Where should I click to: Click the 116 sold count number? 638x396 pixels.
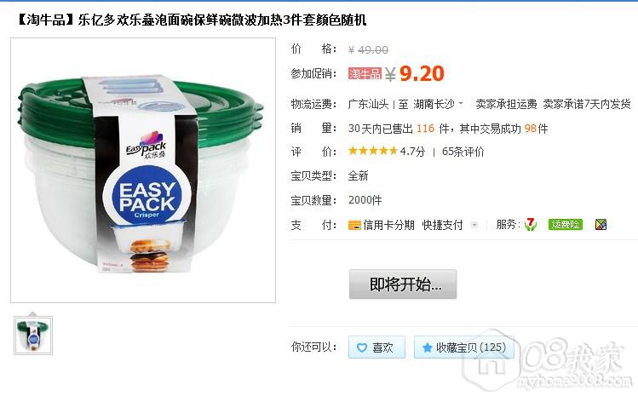pyautogui.click(x=425, y=129)
